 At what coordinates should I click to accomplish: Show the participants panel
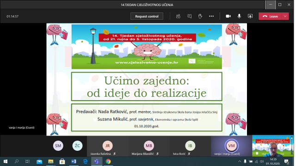click(x=178, y=17)
